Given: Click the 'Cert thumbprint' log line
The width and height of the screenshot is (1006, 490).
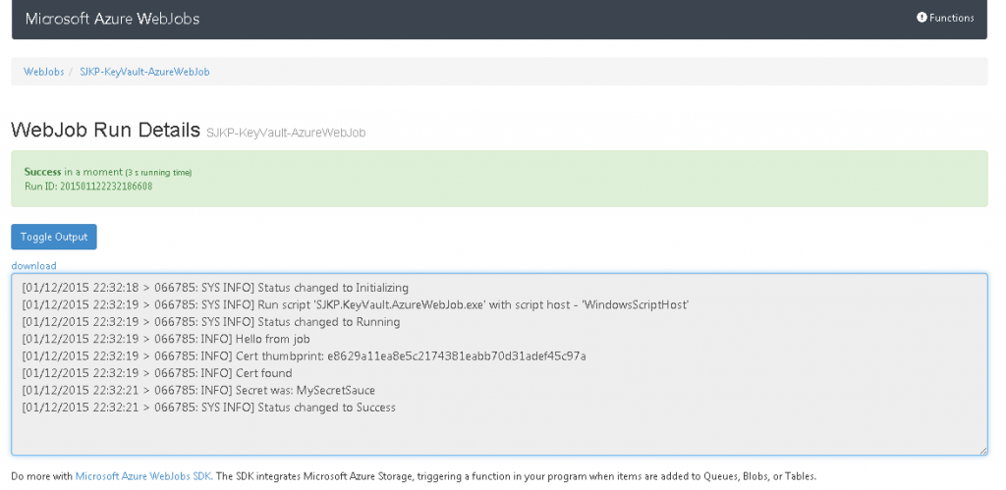Looking at the screenshot, I should (304, 355).
